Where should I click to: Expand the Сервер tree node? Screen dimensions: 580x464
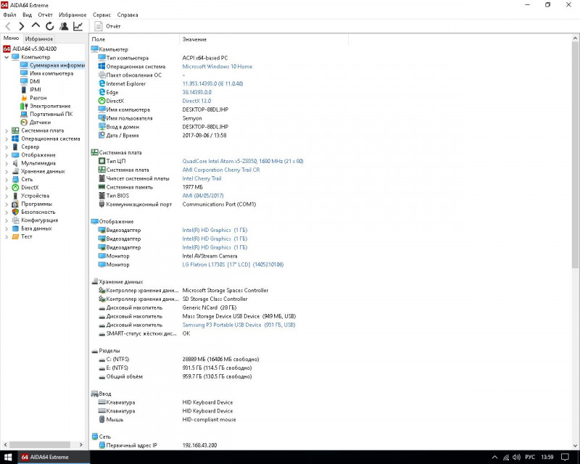pyautogui.click(x=7, y=147)
